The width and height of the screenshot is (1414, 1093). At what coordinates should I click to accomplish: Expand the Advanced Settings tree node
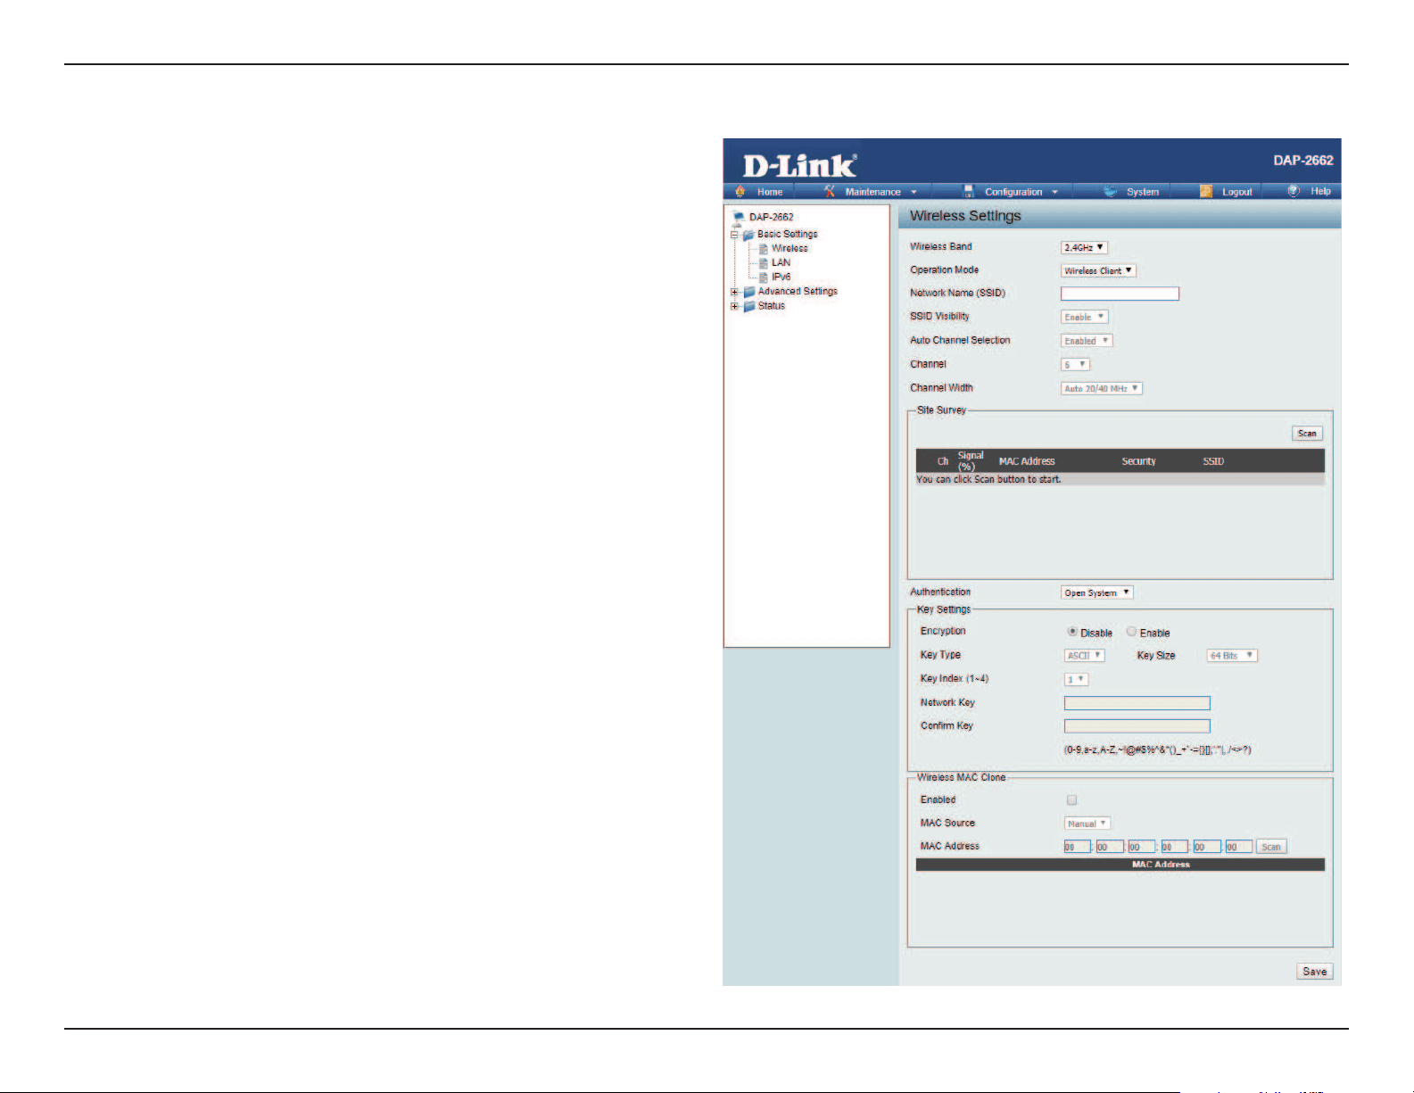pyautogui.click(x=735, y=292)
